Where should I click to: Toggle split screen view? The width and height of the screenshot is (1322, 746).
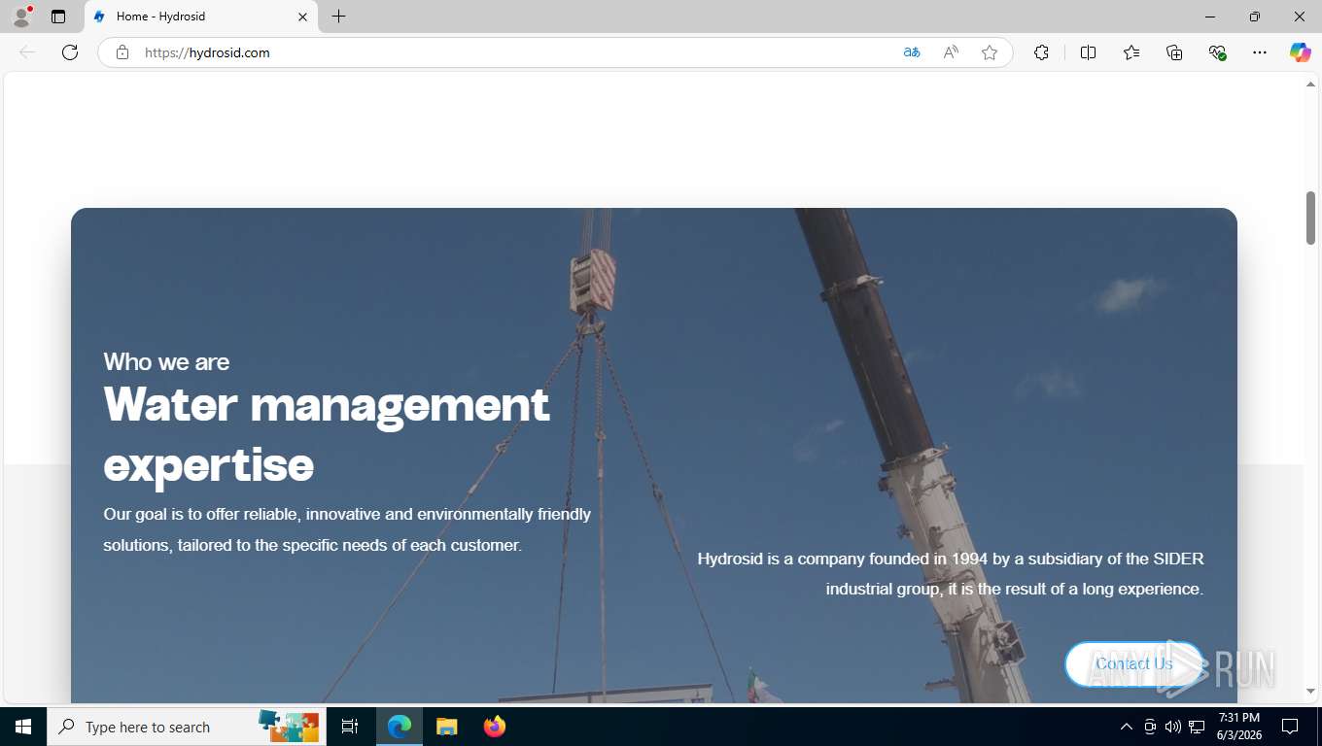(x=1088, y=52)
